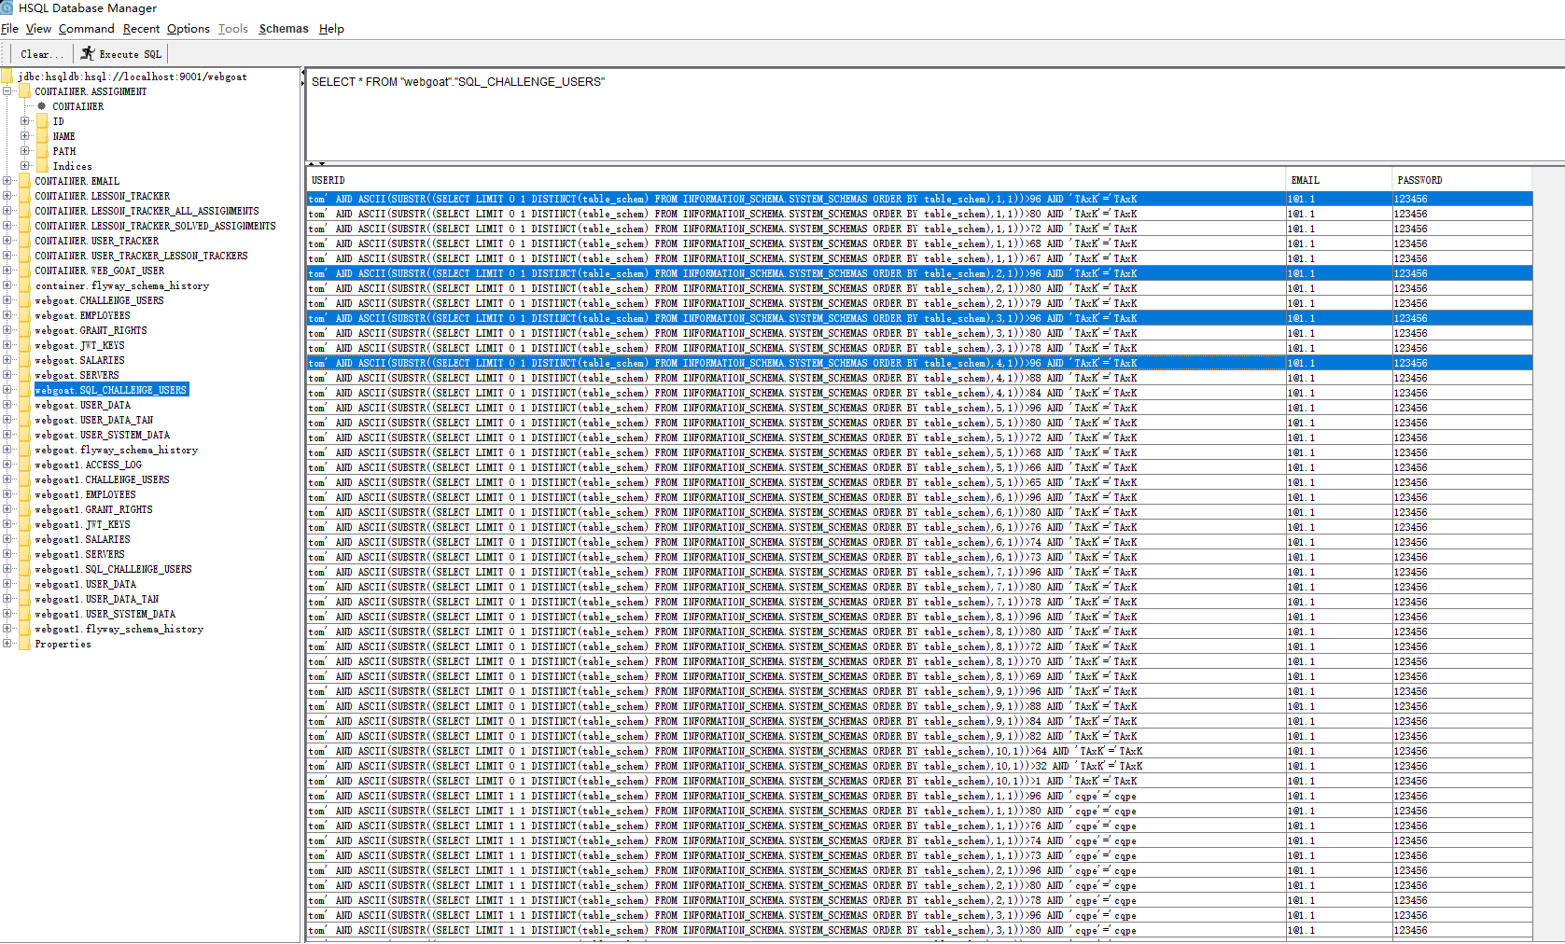
Task: Click the HSQL Database Manager title icon
Action: pyautogui.click(x=7, y=7)
